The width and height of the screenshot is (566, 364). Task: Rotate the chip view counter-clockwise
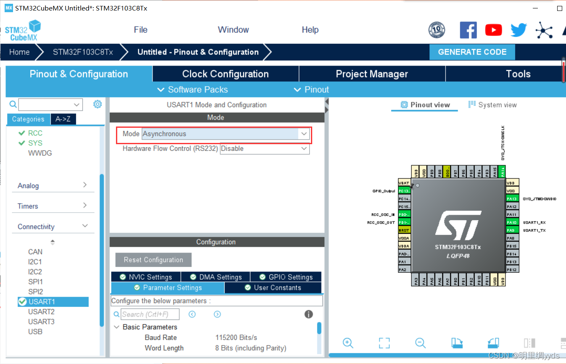(493, 343)
